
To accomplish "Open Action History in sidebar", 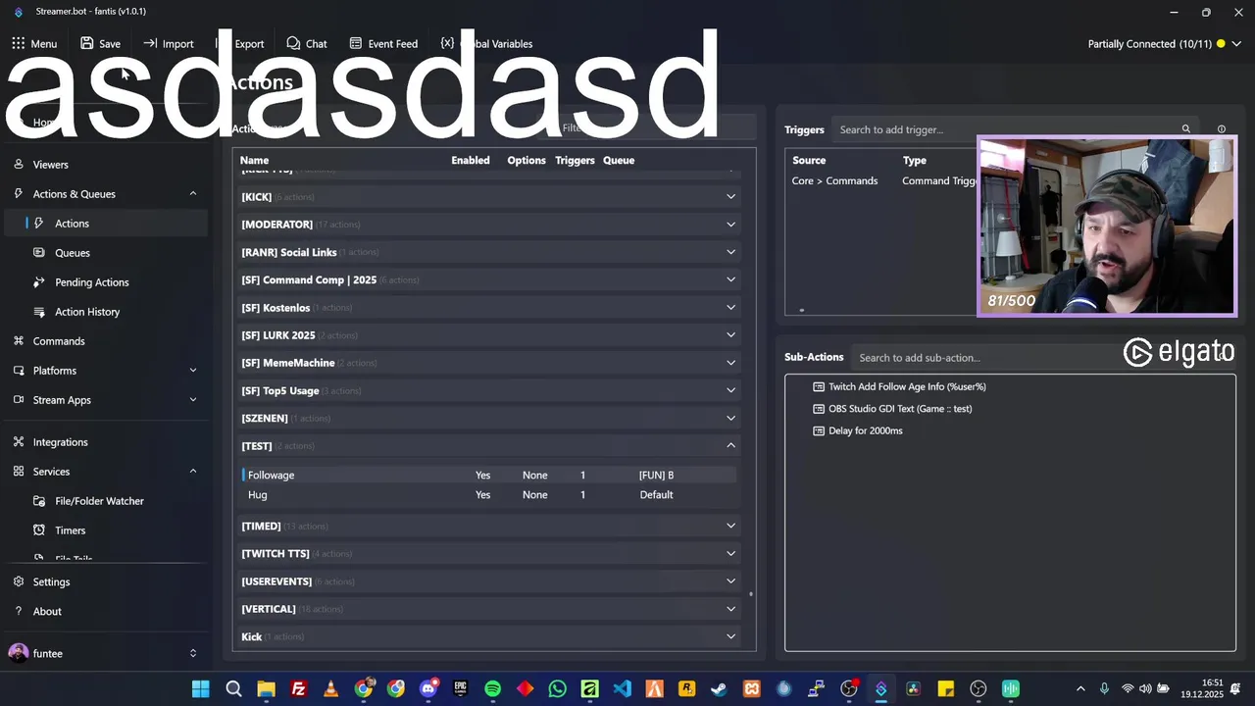I will click(87, 312).
